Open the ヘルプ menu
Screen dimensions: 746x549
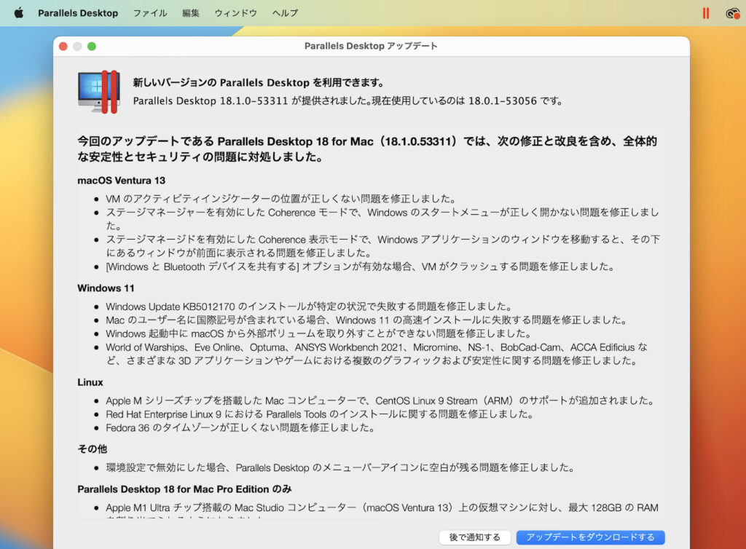point(285,13)
